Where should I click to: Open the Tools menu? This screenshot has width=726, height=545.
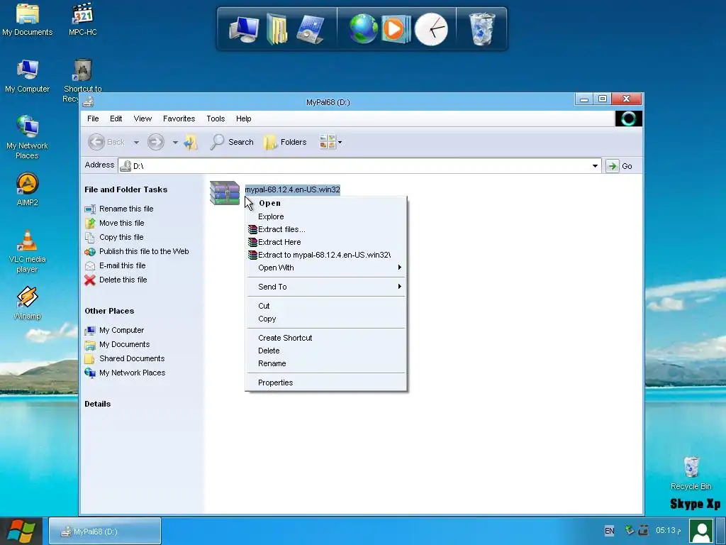tap(216, 119)
